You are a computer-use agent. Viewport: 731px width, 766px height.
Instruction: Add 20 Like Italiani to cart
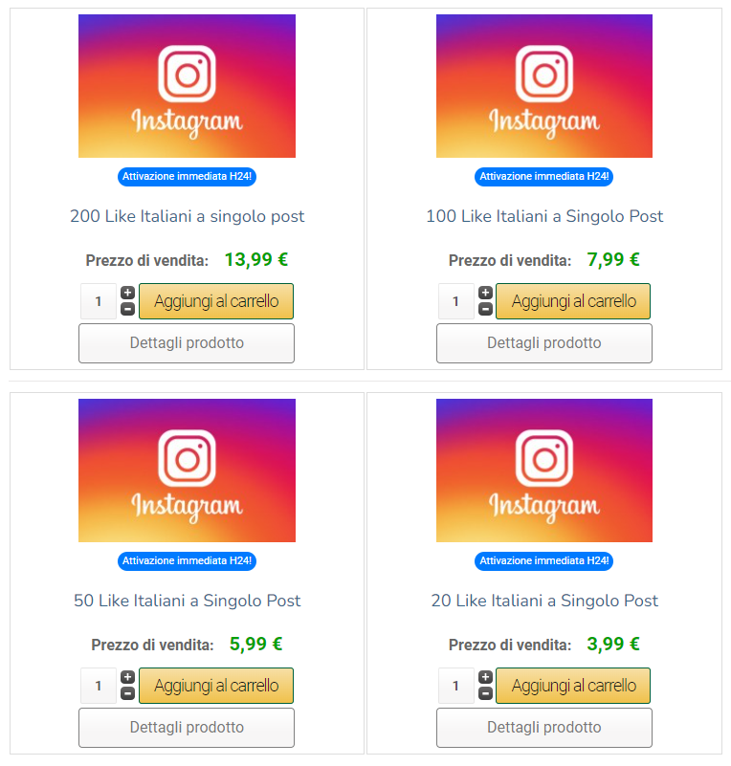coord(573,686)
